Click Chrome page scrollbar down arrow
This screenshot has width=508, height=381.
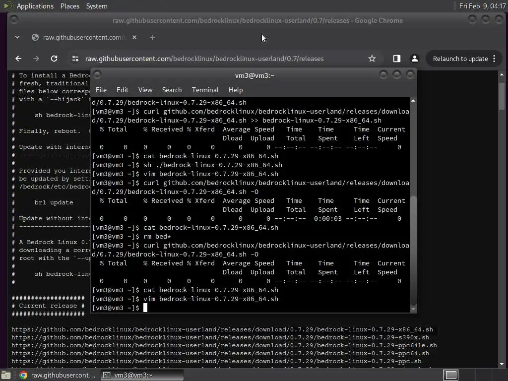pyautogui.click(x=502, y=365)
